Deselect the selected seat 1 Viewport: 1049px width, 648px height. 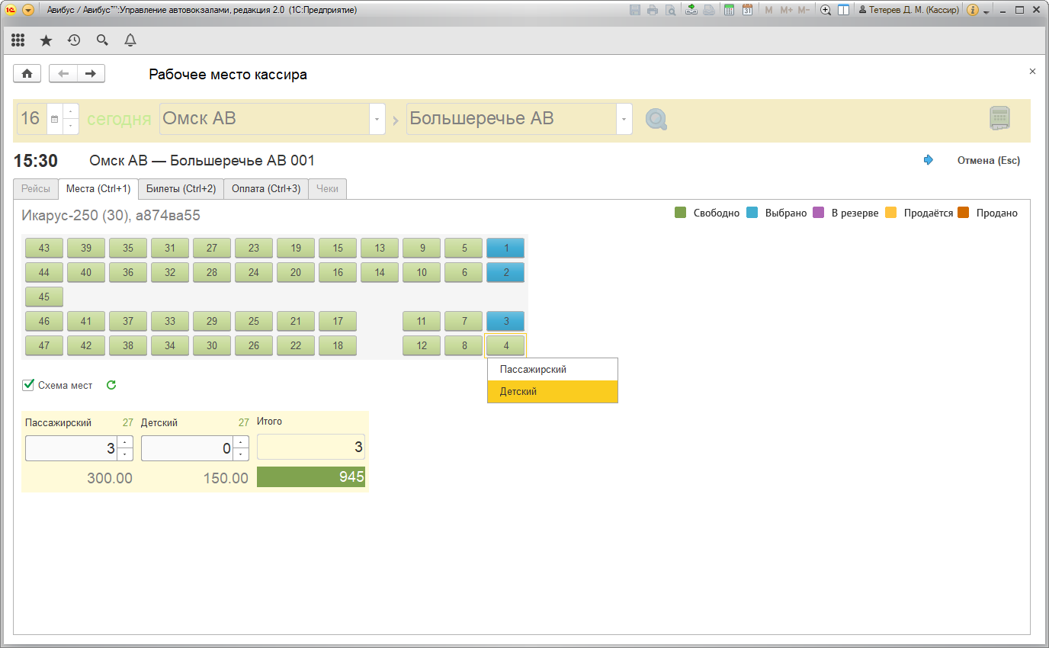click(x=505, y=248)
